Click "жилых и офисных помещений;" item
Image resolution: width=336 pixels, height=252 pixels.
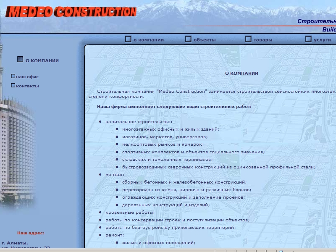(159, 243)
